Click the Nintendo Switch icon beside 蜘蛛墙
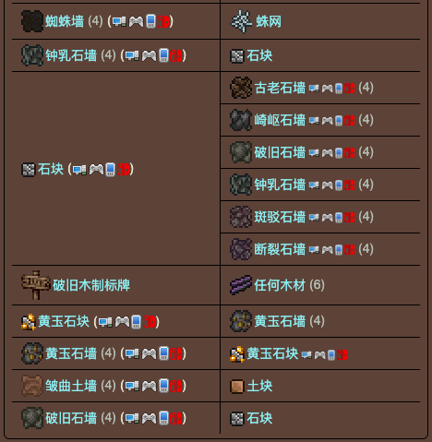This screenshot has width=432, height=442. click(162, 21)
